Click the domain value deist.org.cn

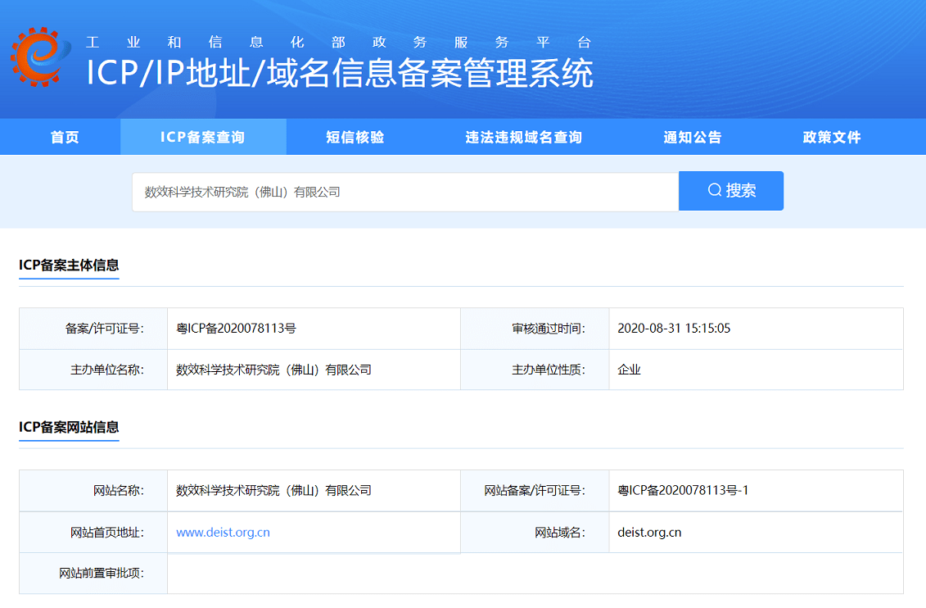[x=649, y=533]
